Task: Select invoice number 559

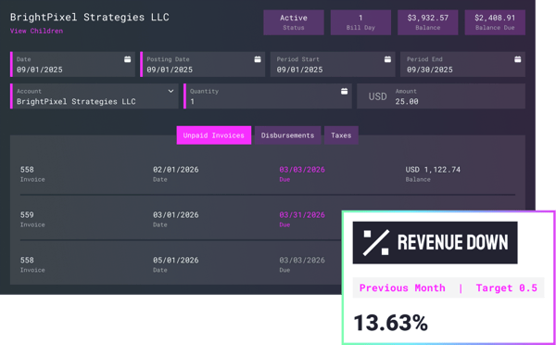Action: [x=27, y=215]
